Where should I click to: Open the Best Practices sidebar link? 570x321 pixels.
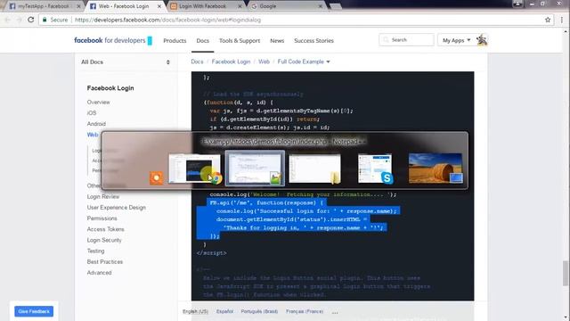pos(105,262)
